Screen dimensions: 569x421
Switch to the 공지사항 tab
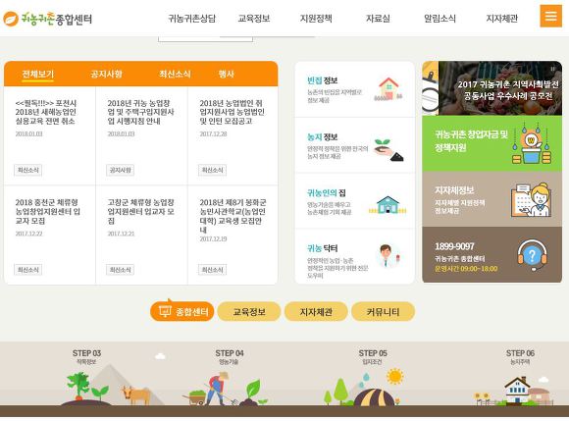pyautogui.click(x=106, y=74)
